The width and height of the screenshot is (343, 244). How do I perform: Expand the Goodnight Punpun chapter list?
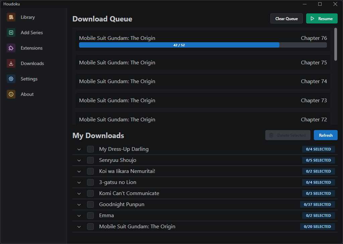click(79, 204)
